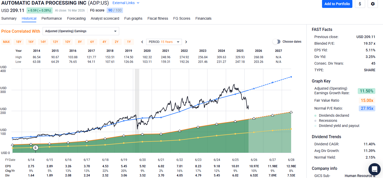Select the MAX time range button

point(6,42)
